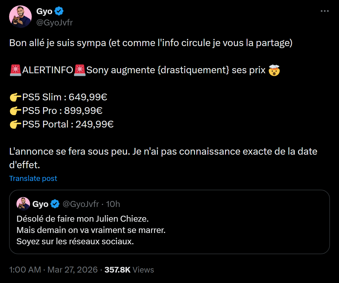Click the pointing hand emoji beside PS5 Pro
The width and height of the screenshot is (339, 283).
tap(16, 111)
